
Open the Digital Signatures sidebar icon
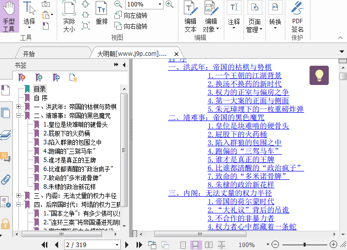click(5, 202)
